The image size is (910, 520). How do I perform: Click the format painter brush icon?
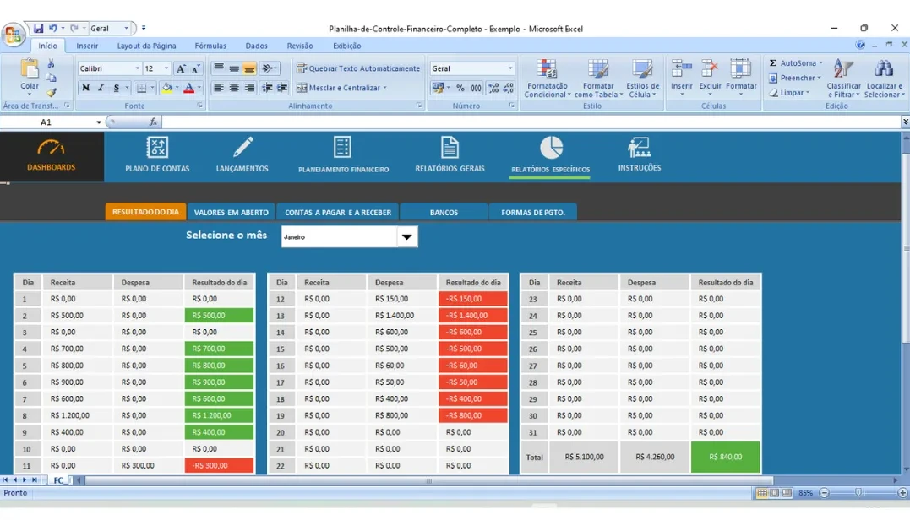[52, 93]
